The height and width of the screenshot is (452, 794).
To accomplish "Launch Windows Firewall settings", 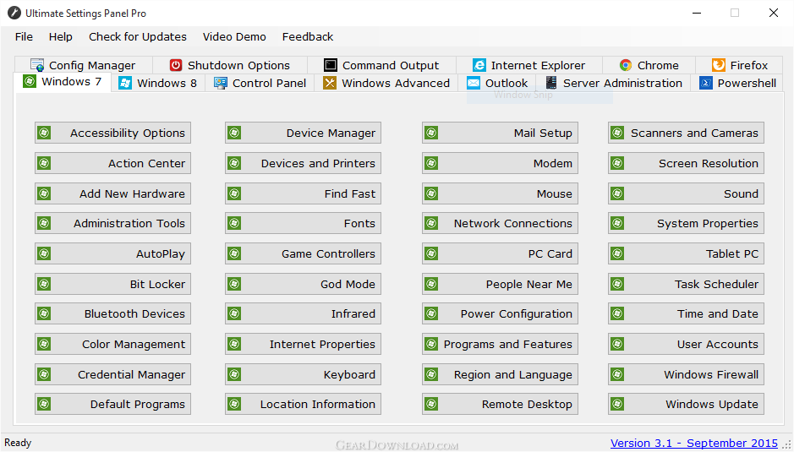I will (x=686, y=374).
